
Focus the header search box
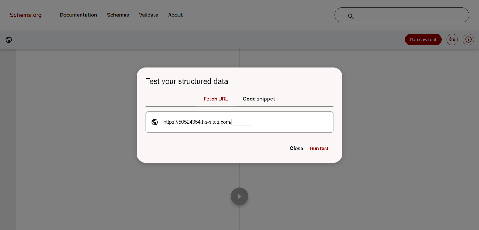(407, 15)
